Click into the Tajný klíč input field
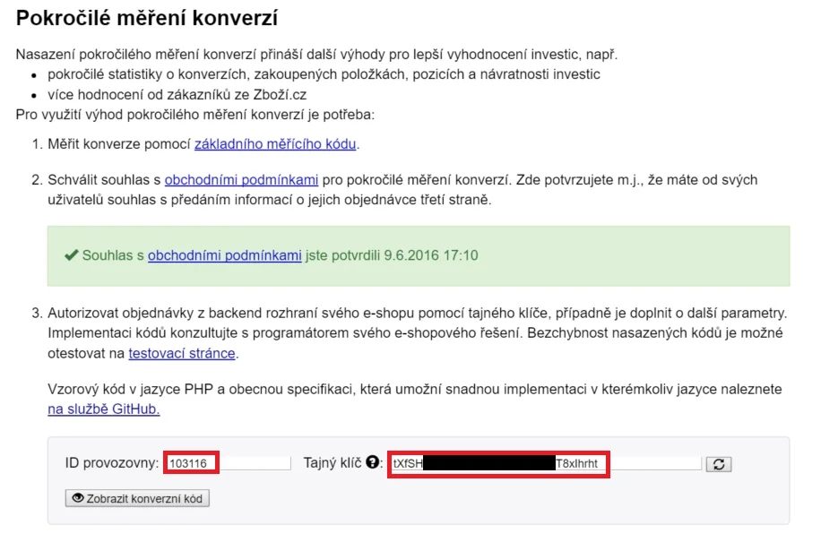The image size is (838, 551). [x=545, y=463]
